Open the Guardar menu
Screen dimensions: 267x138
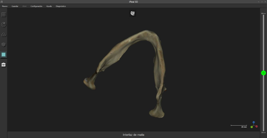click(x=15, y=6)
